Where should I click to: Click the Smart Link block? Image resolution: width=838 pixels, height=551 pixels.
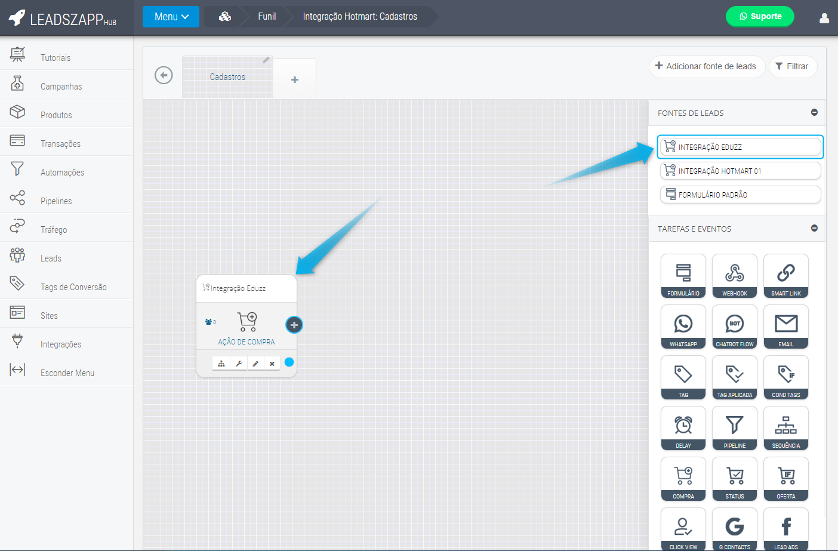(785, 276)
